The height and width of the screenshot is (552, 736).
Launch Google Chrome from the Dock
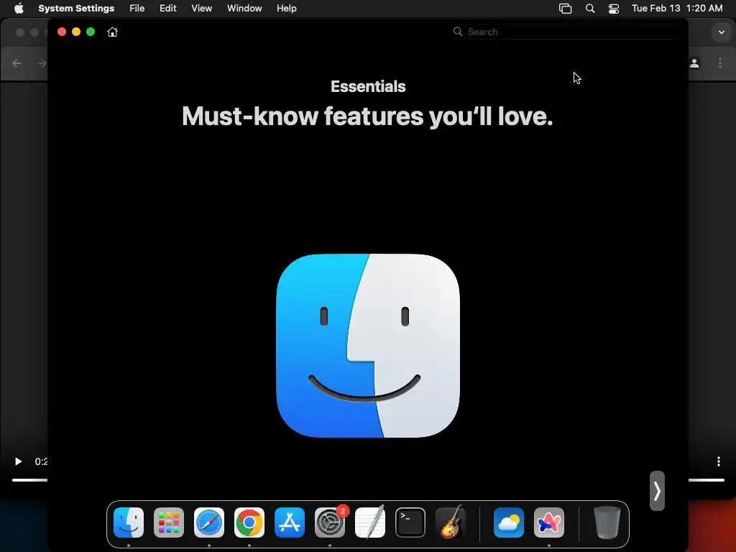pos(249,523)
